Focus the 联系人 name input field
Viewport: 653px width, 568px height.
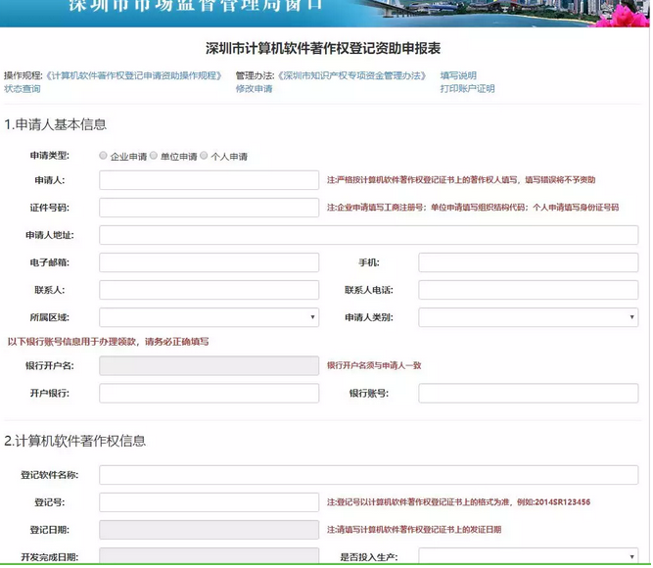click(210, 290)
